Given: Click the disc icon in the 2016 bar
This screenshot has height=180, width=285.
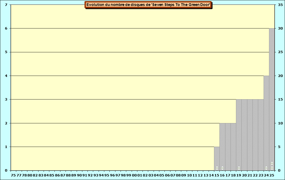Looking at the screenshot, I should point(222,168).
